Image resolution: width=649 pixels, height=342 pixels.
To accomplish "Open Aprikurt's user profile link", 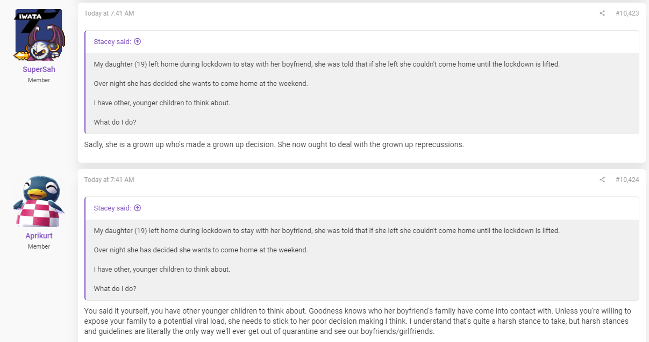I will 39,236.
